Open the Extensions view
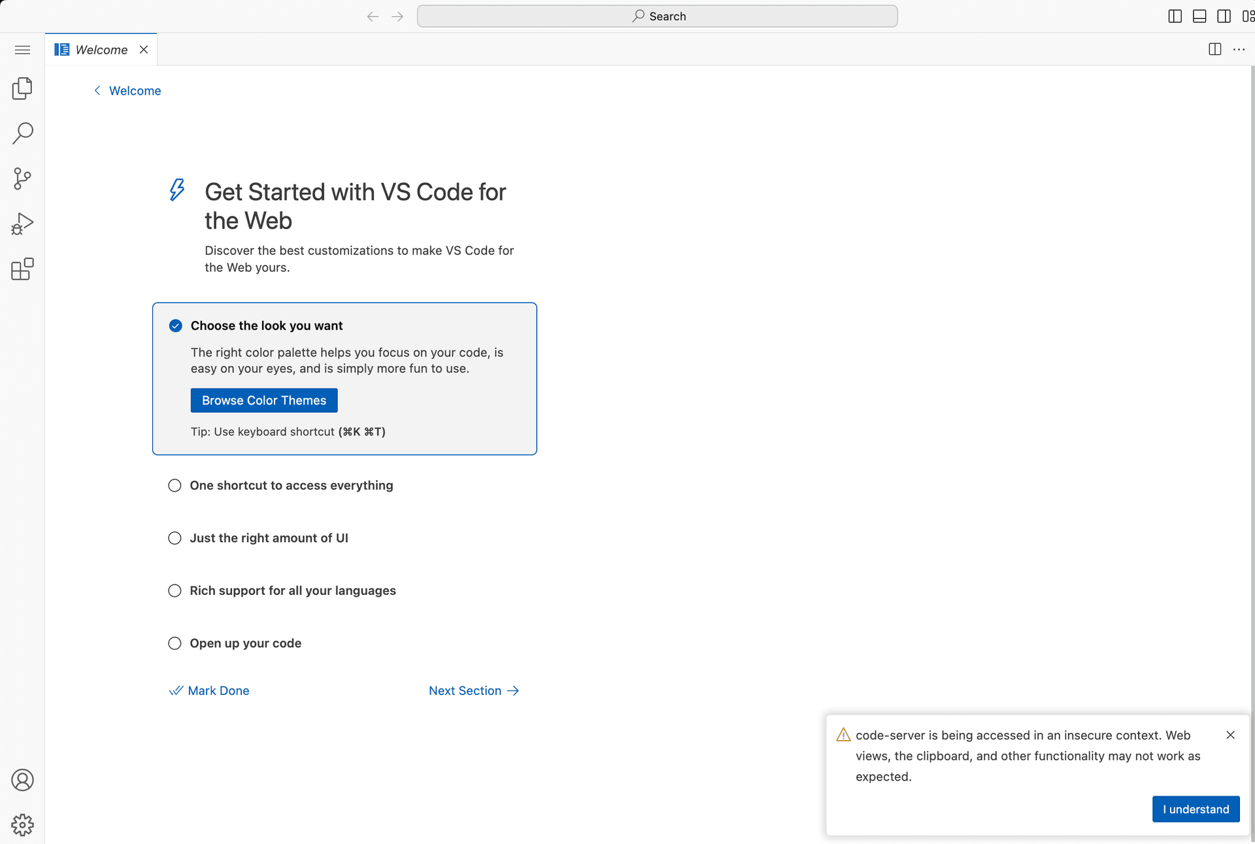 click(x=22, y=269)
